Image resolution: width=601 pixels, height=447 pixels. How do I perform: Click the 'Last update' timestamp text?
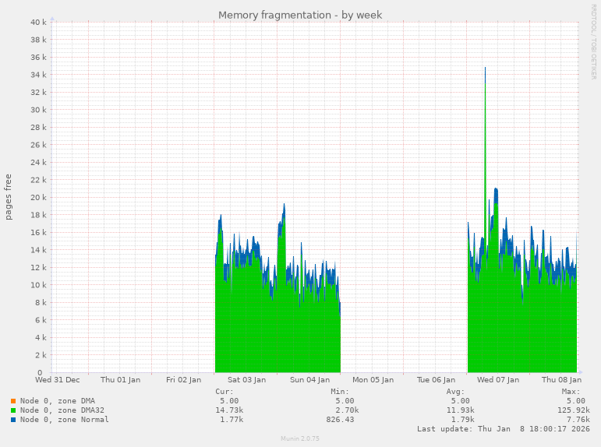[x=504, y=429]
